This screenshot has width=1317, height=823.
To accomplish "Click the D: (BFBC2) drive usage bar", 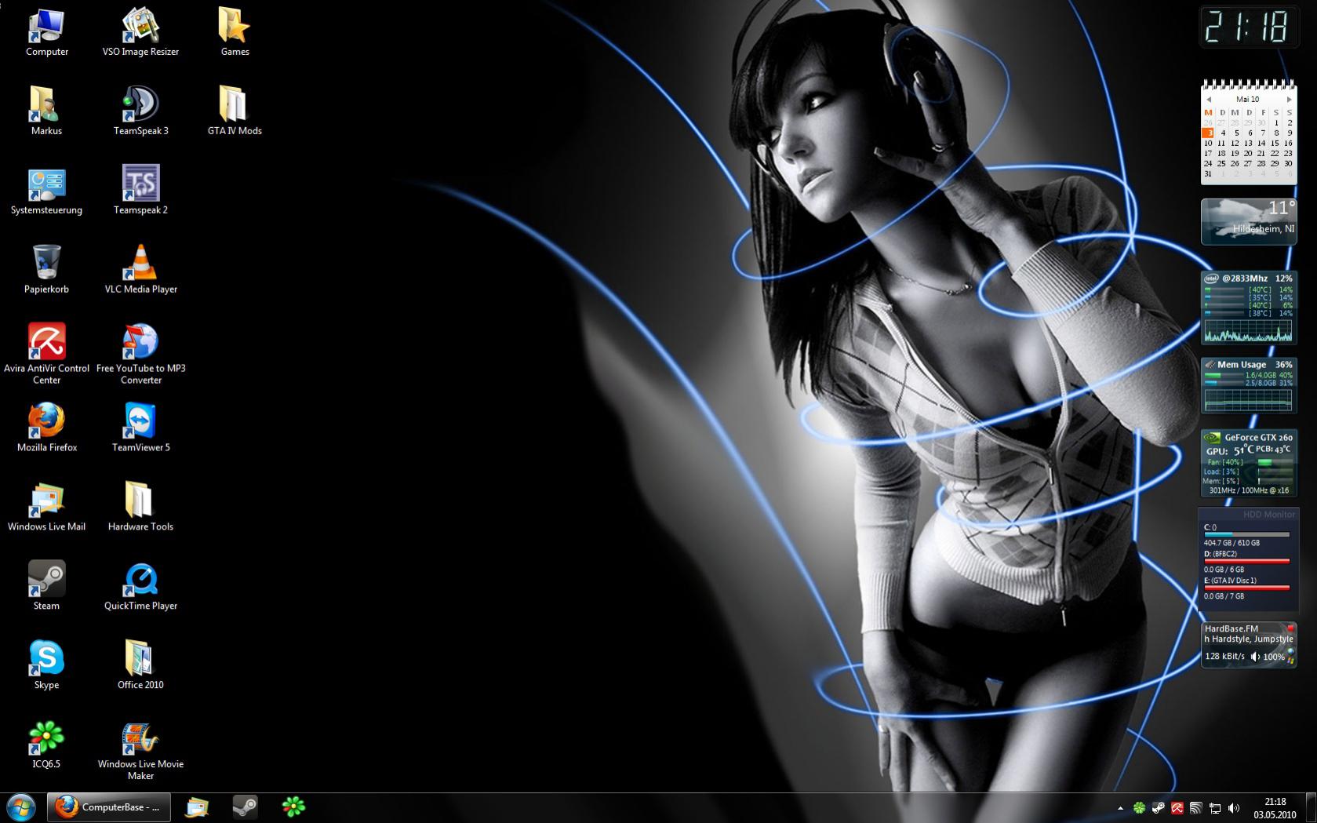I will tap(1246, 561).
